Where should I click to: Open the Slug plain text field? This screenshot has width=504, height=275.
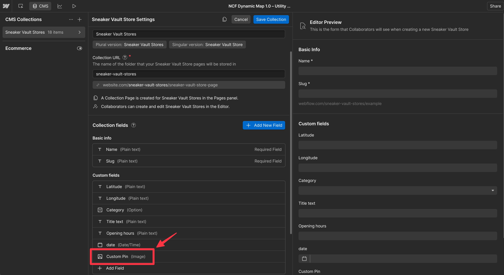pyautogui.click(x=189, y=161)
